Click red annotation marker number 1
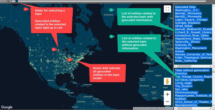This screenshot has height=110, width=215. click(25, 9)
